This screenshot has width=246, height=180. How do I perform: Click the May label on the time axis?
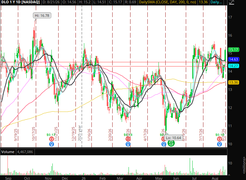[159, 178]
